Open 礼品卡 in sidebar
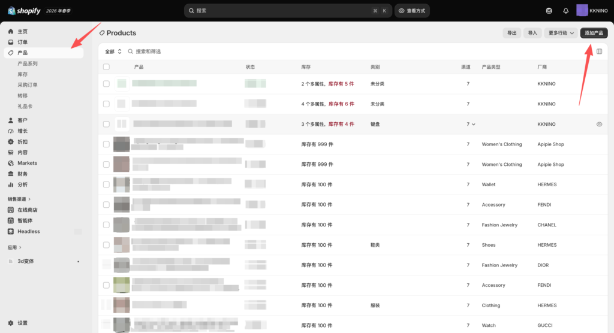The image size is (614, 333). pos(25,107)
